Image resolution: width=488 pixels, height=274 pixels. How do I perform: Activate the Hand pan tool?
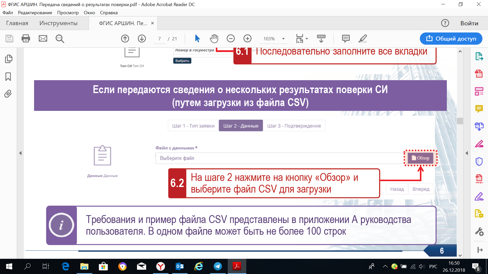pyautogui.click(x=214, y=39)
